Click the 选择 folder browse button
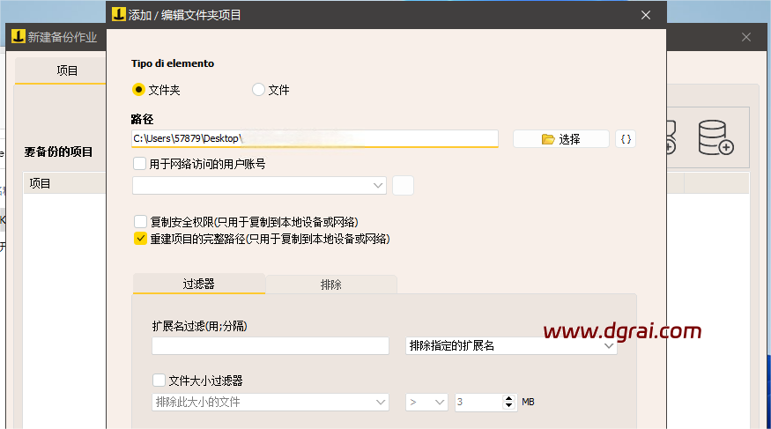 click(560, 139)
